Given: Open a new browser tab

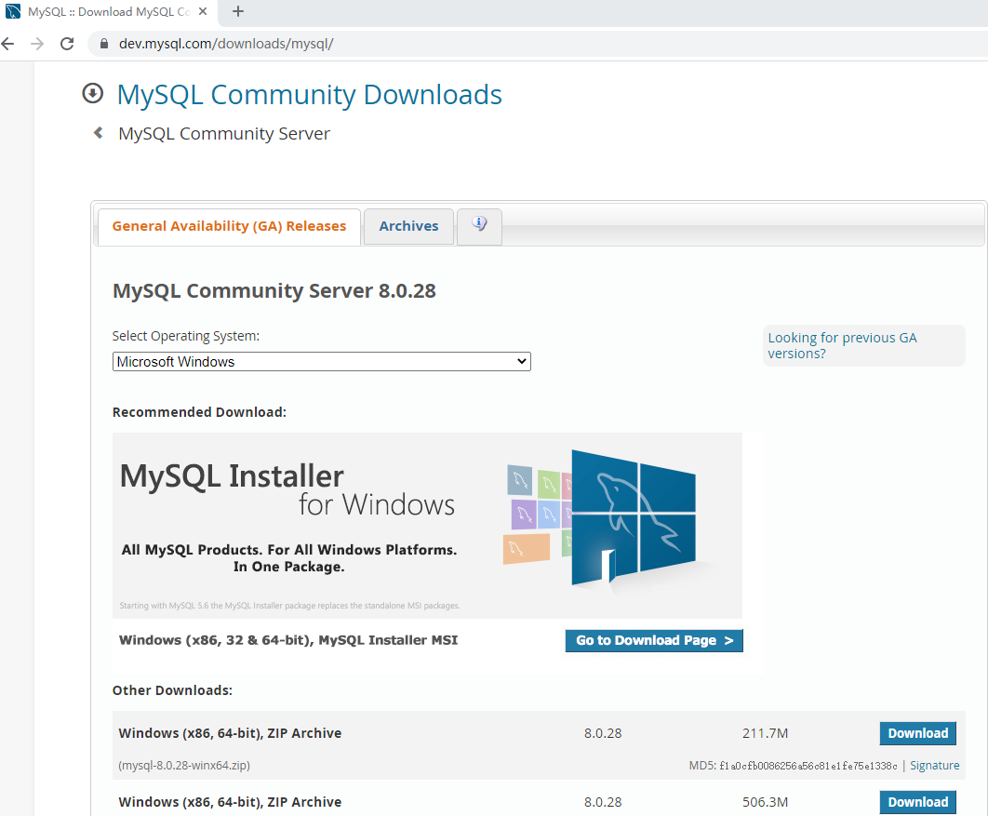Looking at the screenshot, I should click(237, 11).
